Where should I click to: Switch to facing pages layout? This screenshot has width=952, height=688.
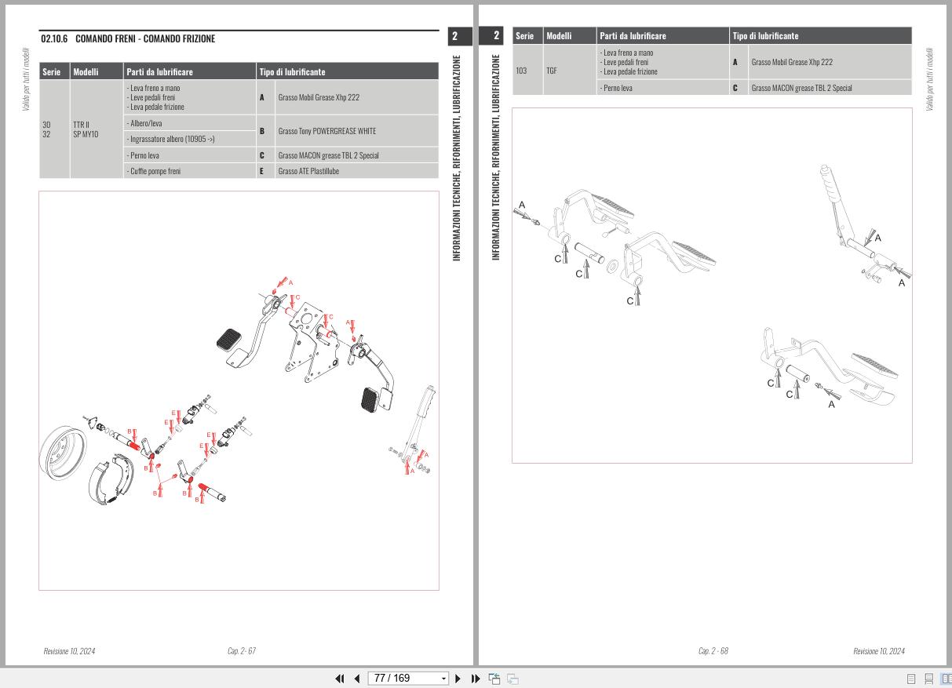[x=946, y=679]
